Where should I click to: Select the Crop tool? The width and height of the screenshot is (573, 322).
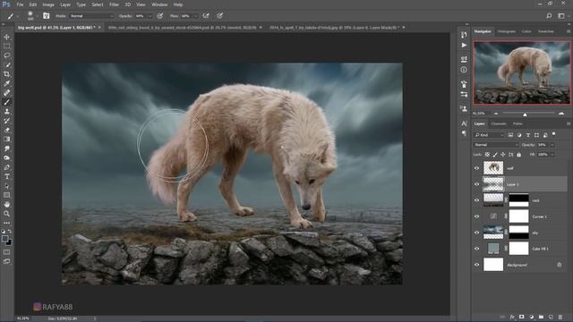click(7, 74)
